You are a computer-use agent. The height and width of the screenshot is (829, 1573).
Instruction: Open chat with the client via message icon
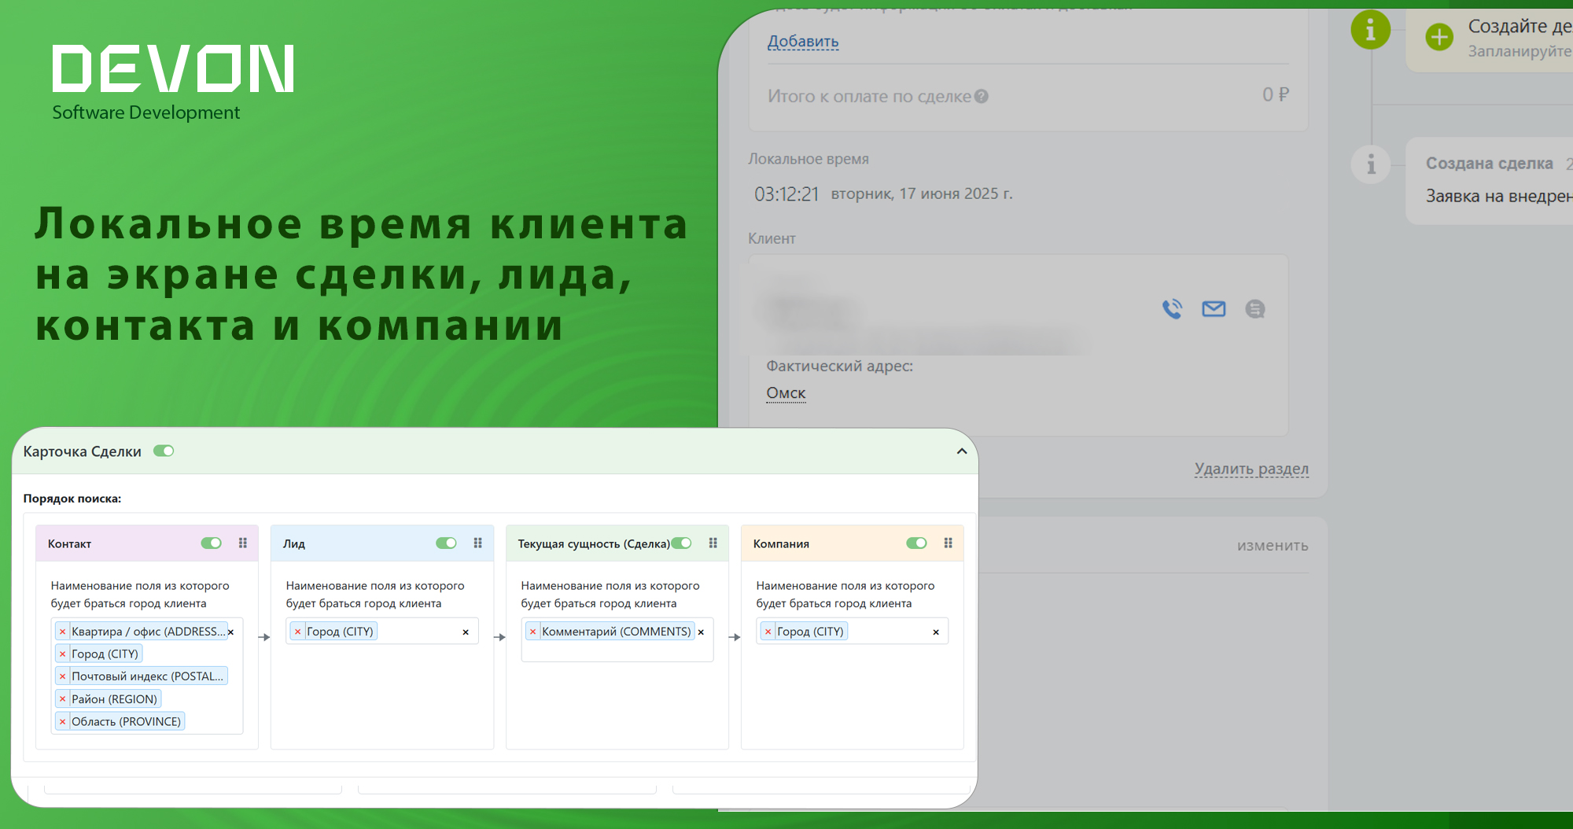1255,309
